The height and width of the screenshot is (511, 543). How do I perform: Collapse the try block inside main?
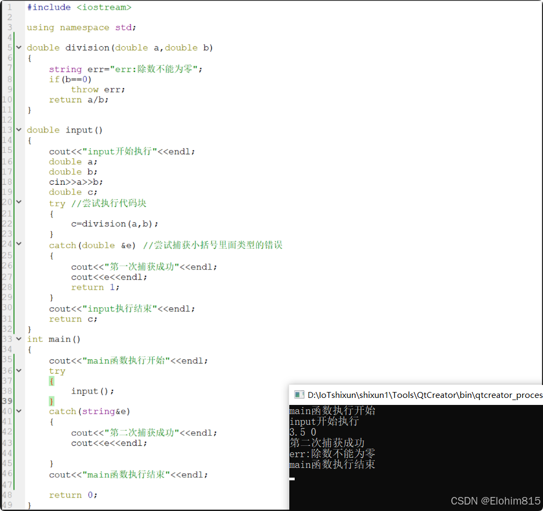coord(18,370)
